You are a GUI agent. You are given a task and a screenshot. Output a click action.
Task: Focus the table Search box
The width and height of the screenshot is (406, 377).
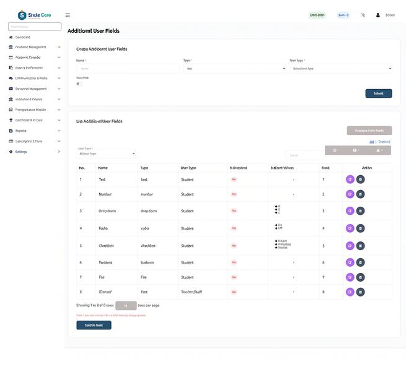[305, 155]
